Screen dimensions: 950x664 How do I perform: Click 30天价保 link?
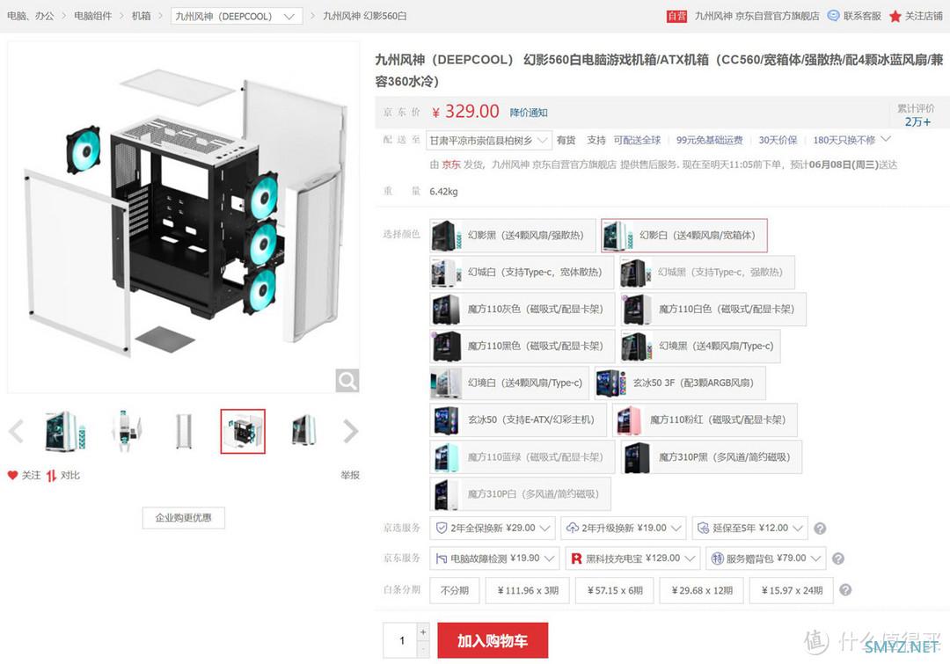click(x=778, y=140)
